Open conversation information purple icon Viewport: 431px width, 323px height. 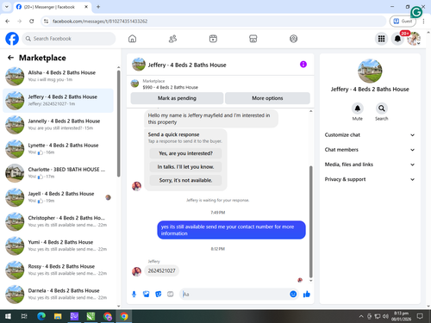[303, 65]
